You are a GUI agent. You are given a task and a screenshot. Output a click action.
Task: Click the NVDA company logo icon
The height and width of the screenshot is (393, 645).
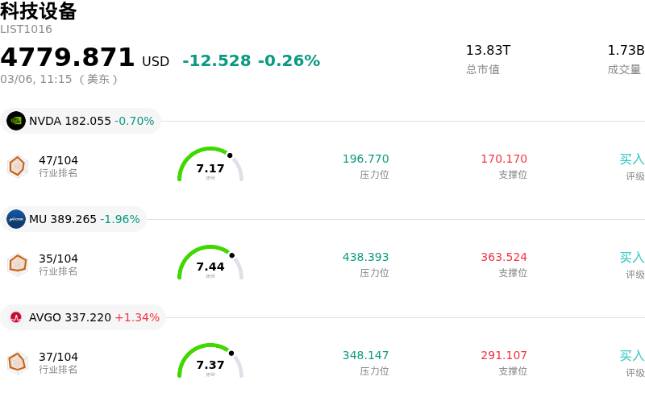[16, 121]
